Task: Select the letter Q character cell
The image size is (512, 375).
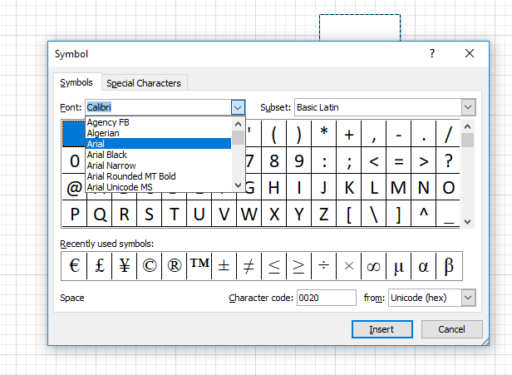Action: (x=100, y=214)
